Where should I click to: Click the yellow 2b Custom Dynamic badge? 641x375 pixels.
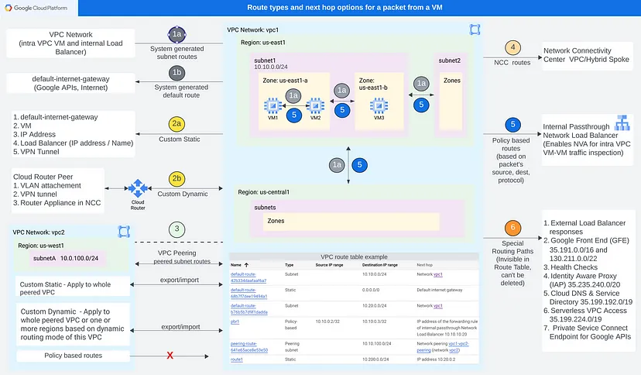pos(177,179)
